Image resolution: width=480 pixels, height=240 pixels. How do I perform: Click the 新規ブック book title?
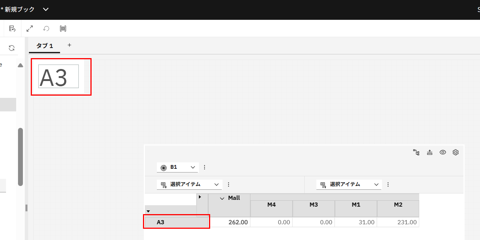(x=20, y=9)
